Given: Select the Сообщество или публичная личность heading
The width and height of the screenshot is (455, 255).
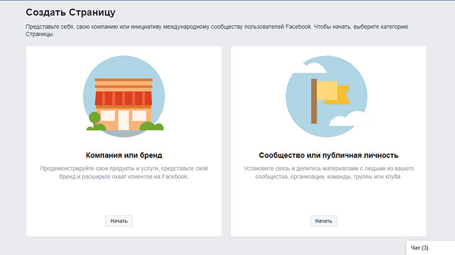Looking at the screenshot, I should [328, 155].
